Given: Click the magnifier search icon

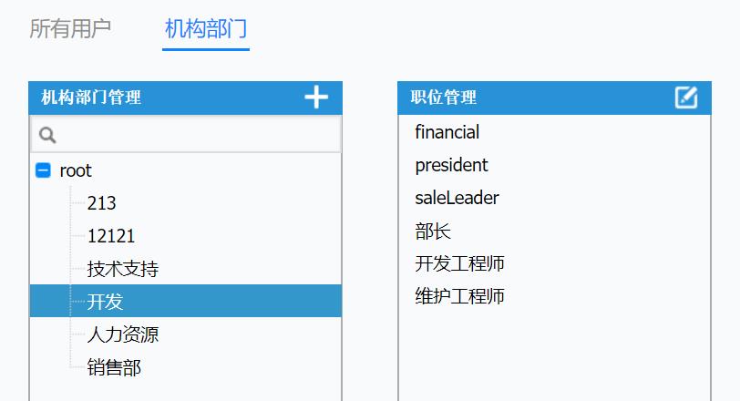Looking at the screenshot, I should 47,135.
